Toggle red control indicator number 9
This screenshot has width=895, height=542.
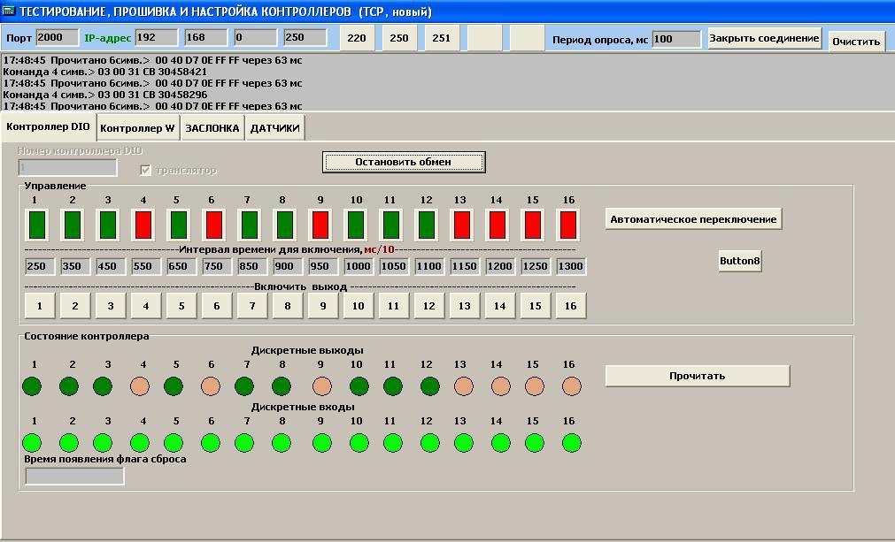pyautogui.click(x=320, y=225)
